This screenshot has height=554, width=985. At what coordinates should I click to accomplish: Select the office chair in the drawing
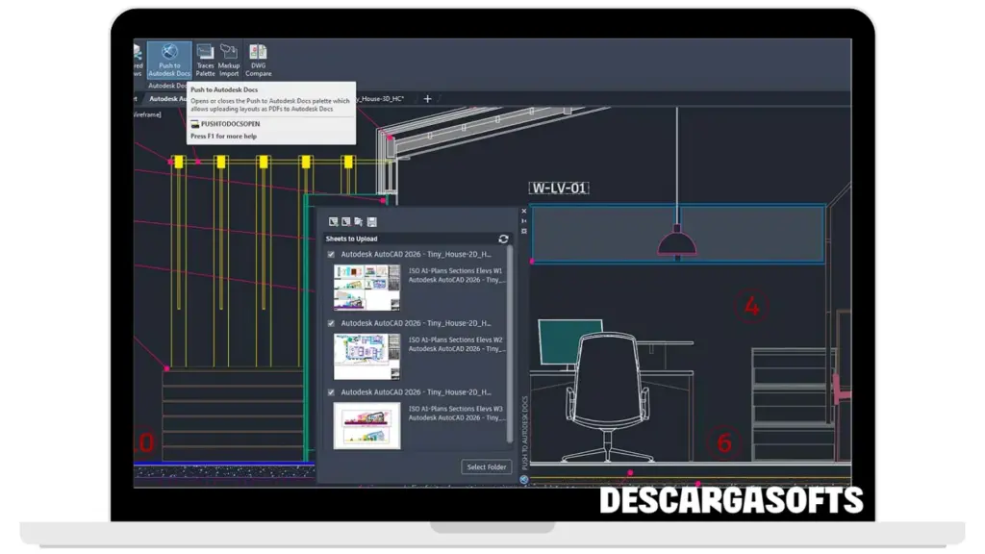click(608, 397)
